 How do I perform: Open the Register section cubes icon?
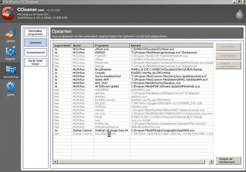point(11,51)
